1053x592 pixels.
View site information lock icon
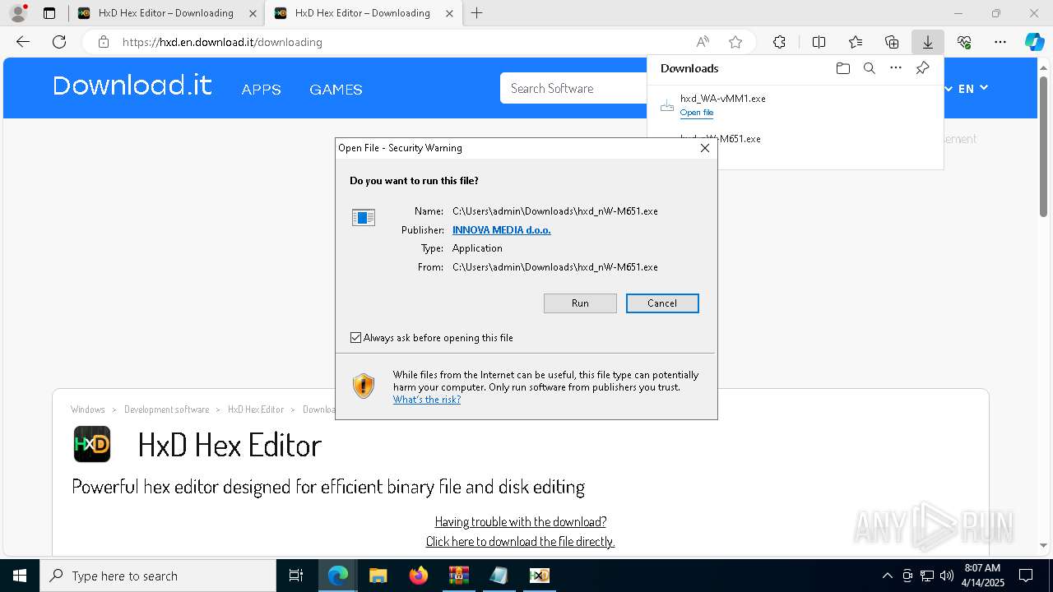[103, 42]
